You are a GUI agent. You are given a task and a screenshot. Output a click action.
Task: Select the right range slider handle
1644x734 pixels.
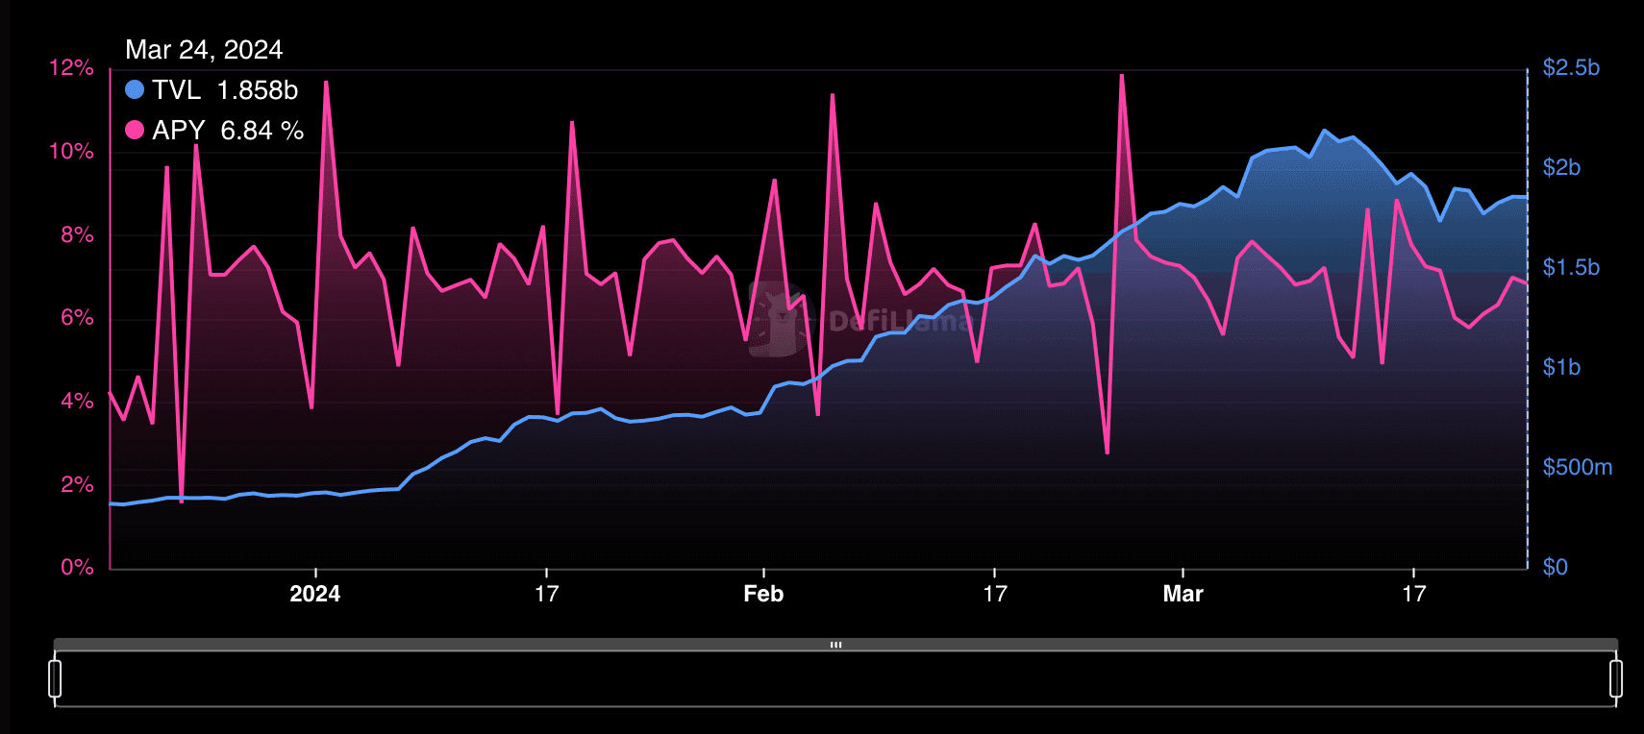pos(1616,678)
